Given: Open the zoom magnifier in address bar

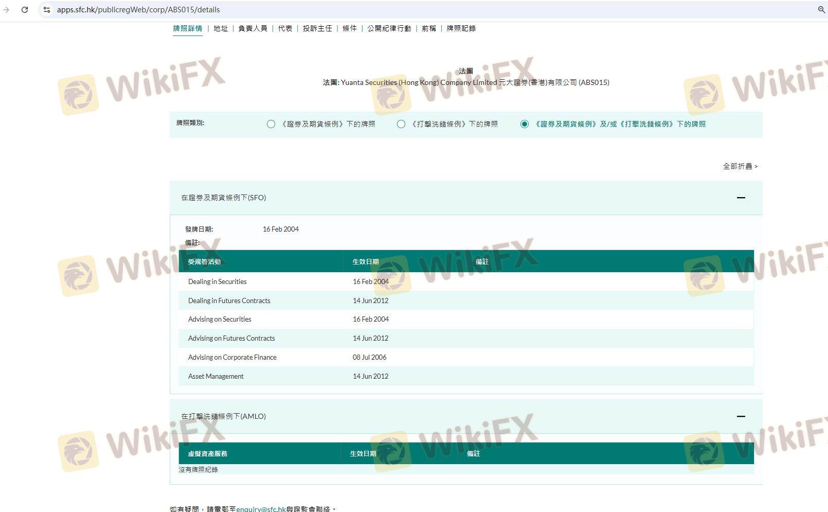Looking at the screenshot, I should (x=821, y=10).
